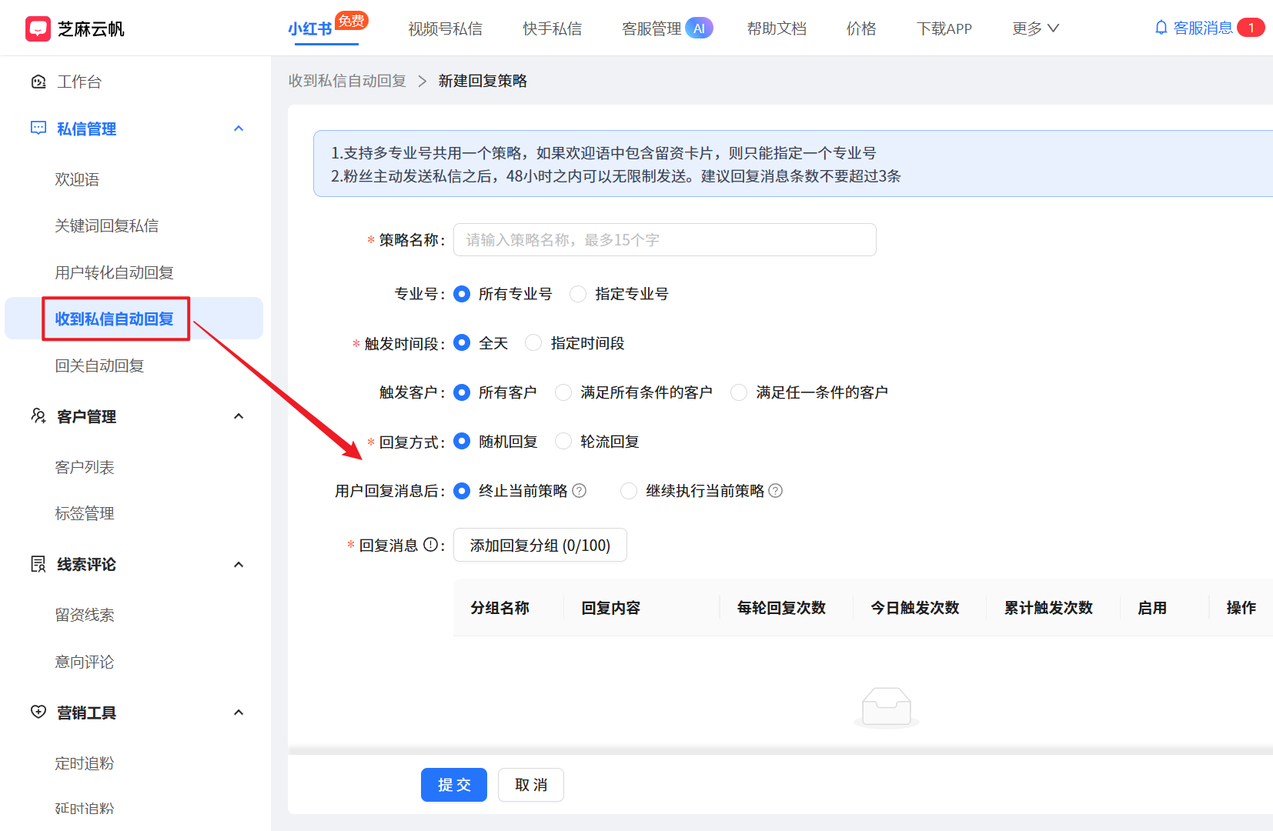Choose 随机回复 reply mode
The image size is (1273, 831).
(462, 442)
